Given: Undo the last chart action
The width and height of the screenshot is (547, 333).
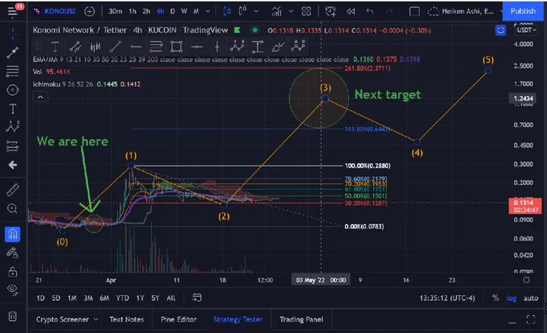Looking at the screenshot, I should tap(370, 11).
